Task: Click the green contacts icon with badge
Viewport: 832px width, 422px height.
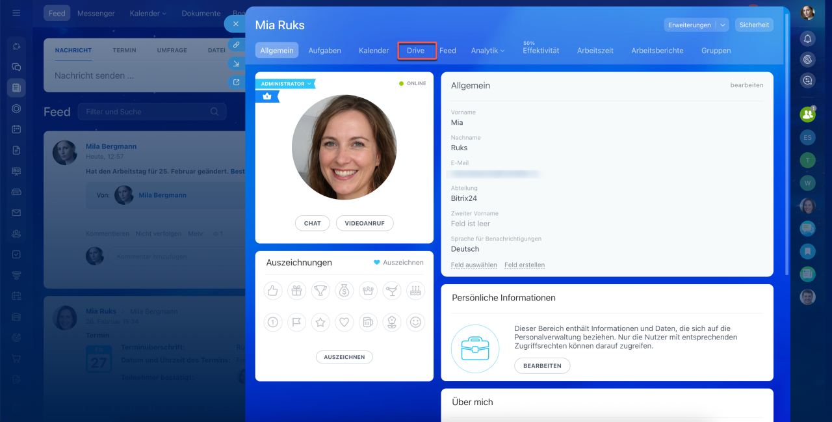Action: (808, 114)
